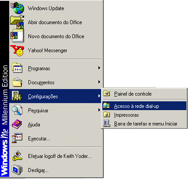Open Barra de tarefas e menu Iniciar
The height and width of the screenshot is (179, 189).
pos(144,124)
